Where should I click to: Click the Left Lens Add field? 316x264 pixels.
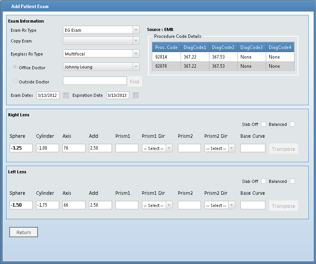100,205
